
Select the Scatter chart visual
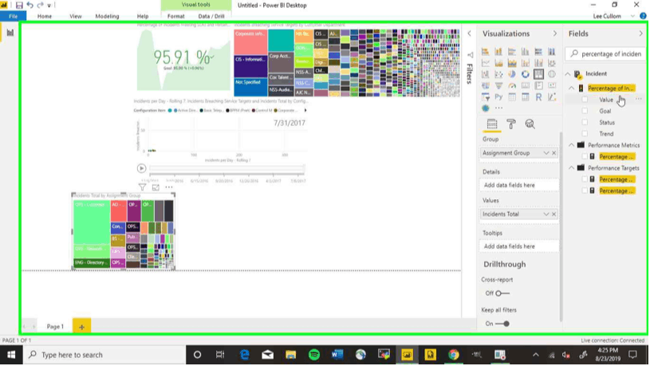pos(498,75)
